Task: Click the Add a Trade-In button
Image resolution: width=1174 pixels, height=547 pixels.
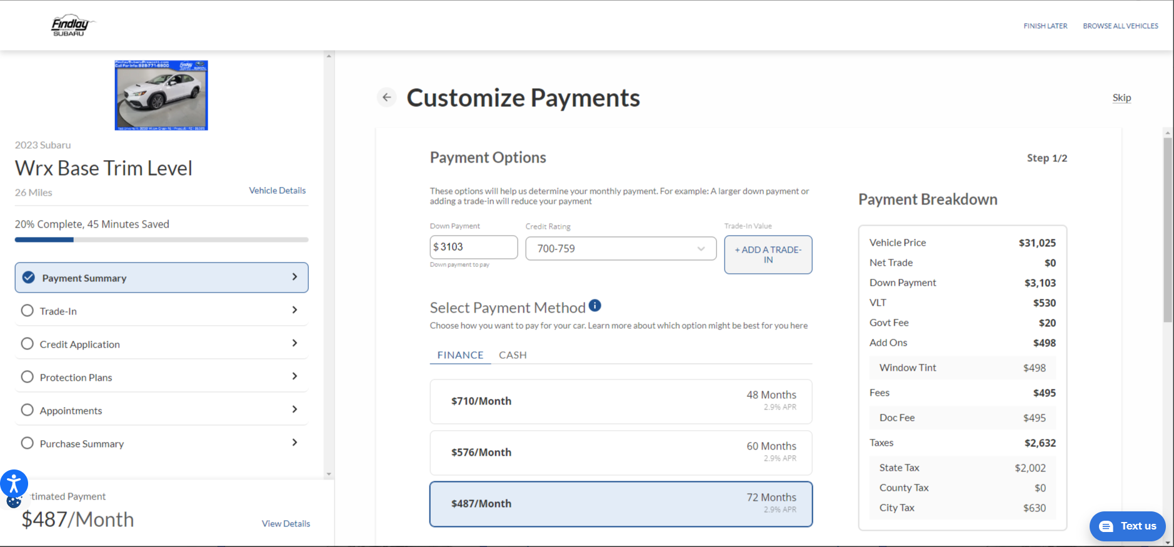Action: [768, 254]
